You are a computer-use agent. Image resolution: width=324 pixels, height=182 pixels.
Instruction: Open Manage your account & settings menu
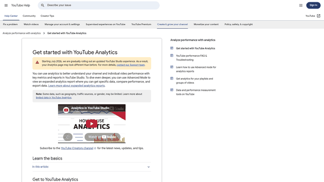(x=62, y=24)
